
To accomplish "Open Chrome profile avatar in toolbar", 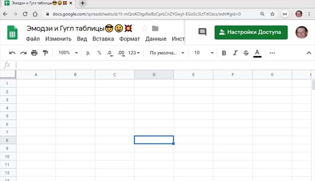I will [x=299, y=14].
